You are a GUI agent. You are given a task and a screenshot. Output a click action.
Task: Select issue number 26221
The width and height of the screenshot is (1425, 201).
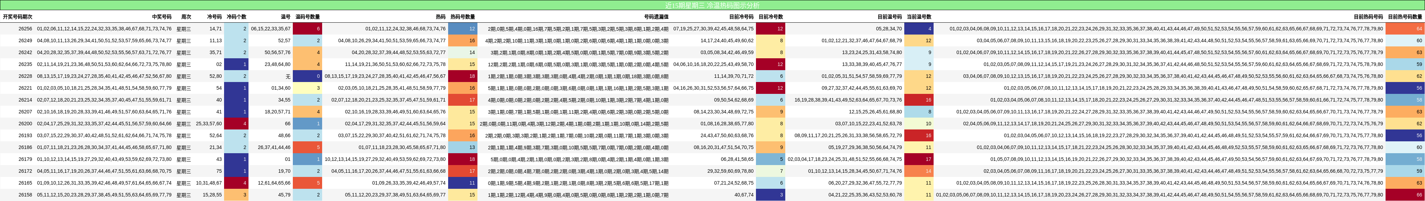(x=25, y=88)
